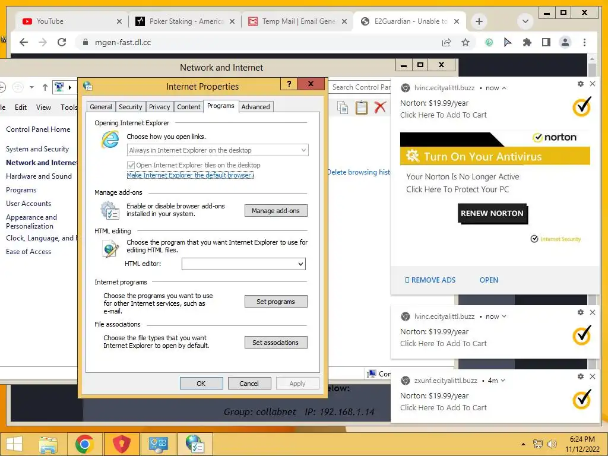This screenshot has width=608, height=456.
Task: Open Chrome from taskbar
Action: [84, 444]
